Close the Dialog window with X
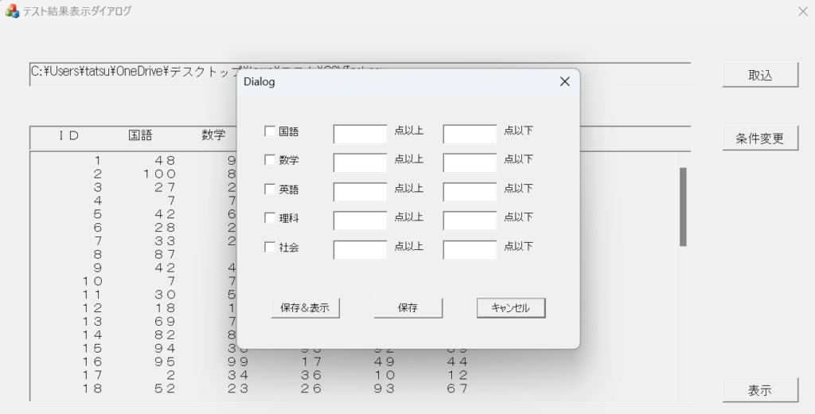This screenshot has height=414, width=815. (564, 82)
